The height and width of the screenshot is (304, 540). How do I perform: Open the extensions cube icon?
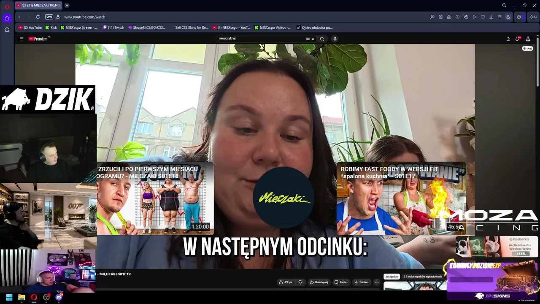coord(519,17)
